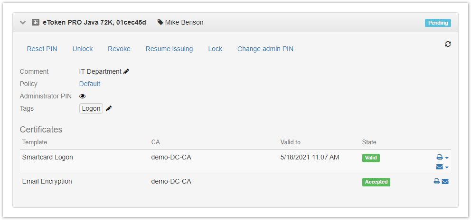Click Resume issuing
Screen dimensions: 471x220
[169, 49]
